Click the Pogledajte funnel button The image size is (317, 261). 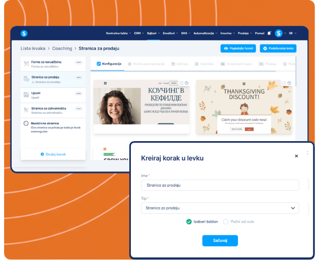click(238, 49)
